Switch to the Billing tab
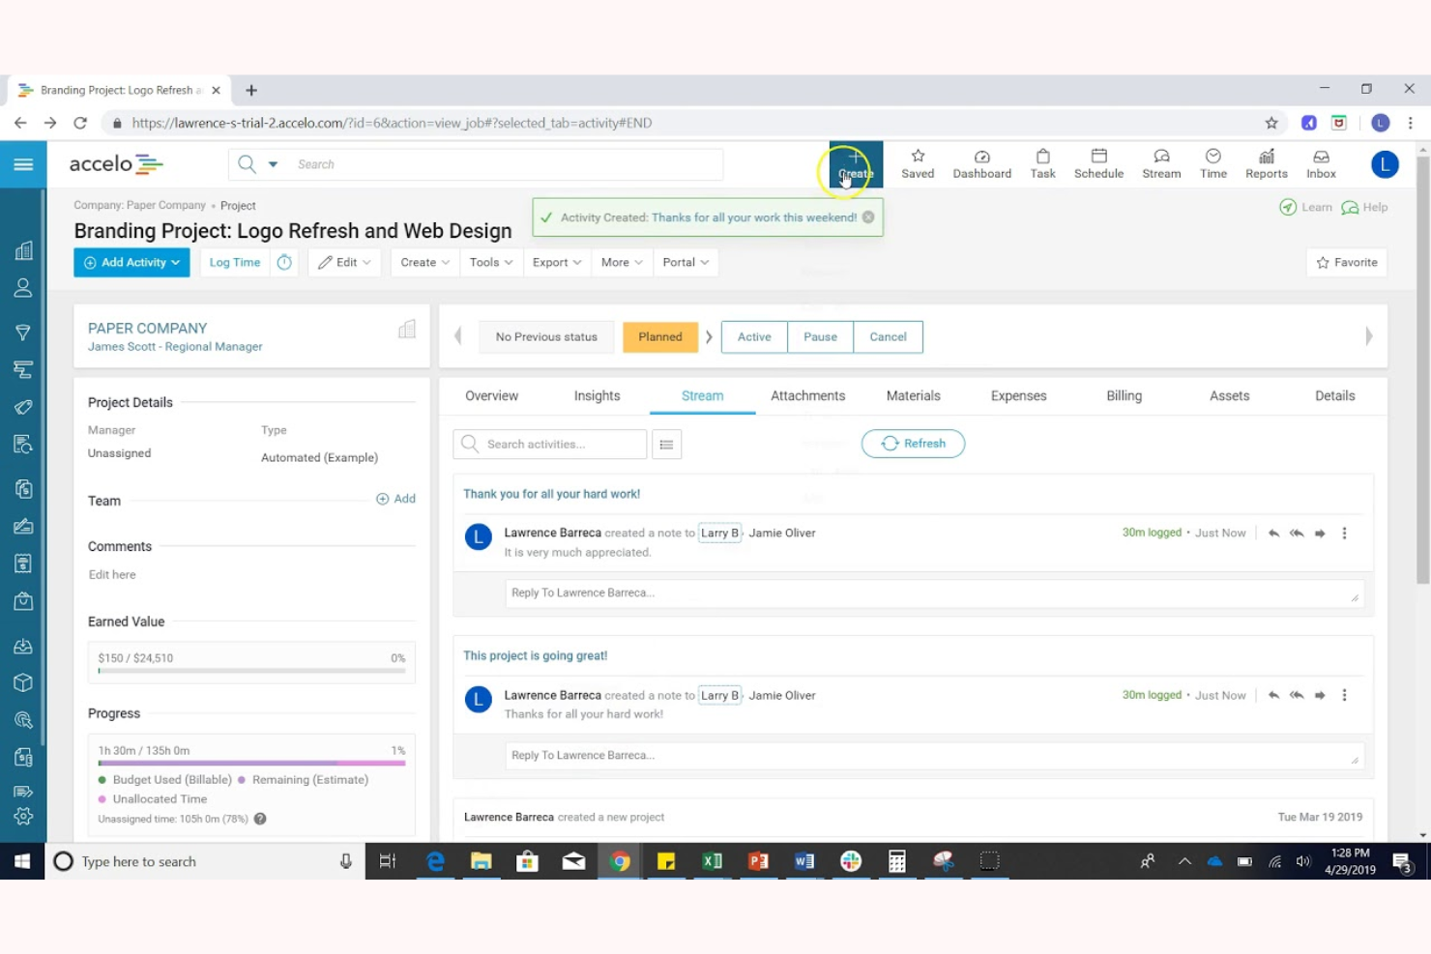This screenshot has width=1431, height=954. pos(1124,396)
